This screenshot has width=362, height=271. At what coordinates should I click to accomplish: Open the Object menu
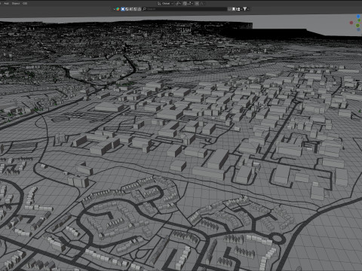(16, 3)
